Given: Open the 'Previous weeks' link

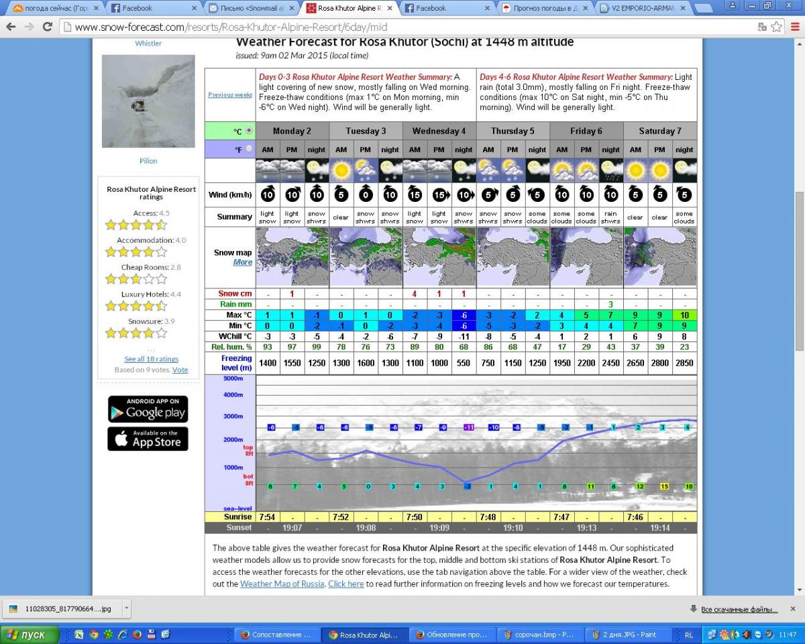Looking at the screenshot, I should [230, 95].
